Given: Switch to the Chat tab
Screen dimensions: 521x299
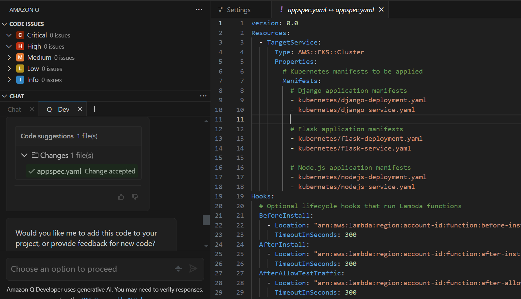Looking at the screenshot, I should pyautogui.click(x=14, y=109).
